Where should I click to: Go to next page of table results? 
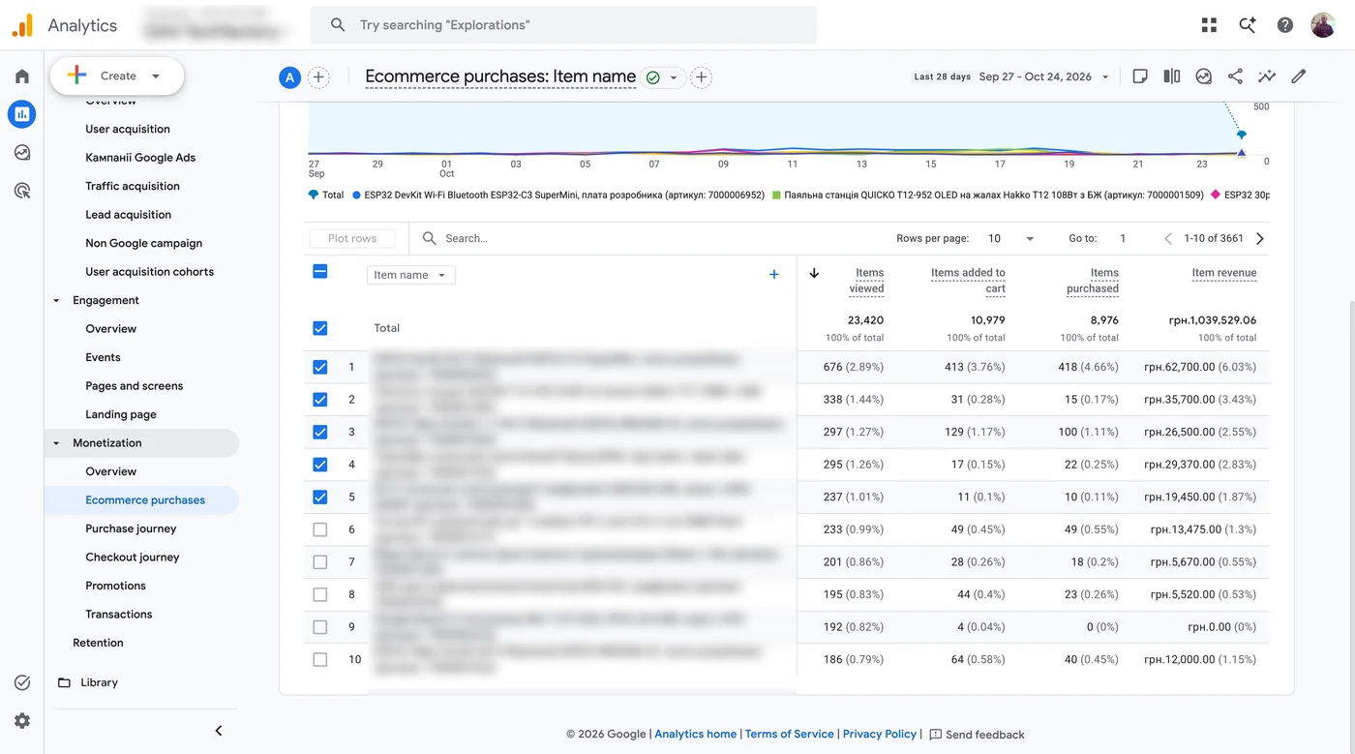click(x=1260, y=238)
